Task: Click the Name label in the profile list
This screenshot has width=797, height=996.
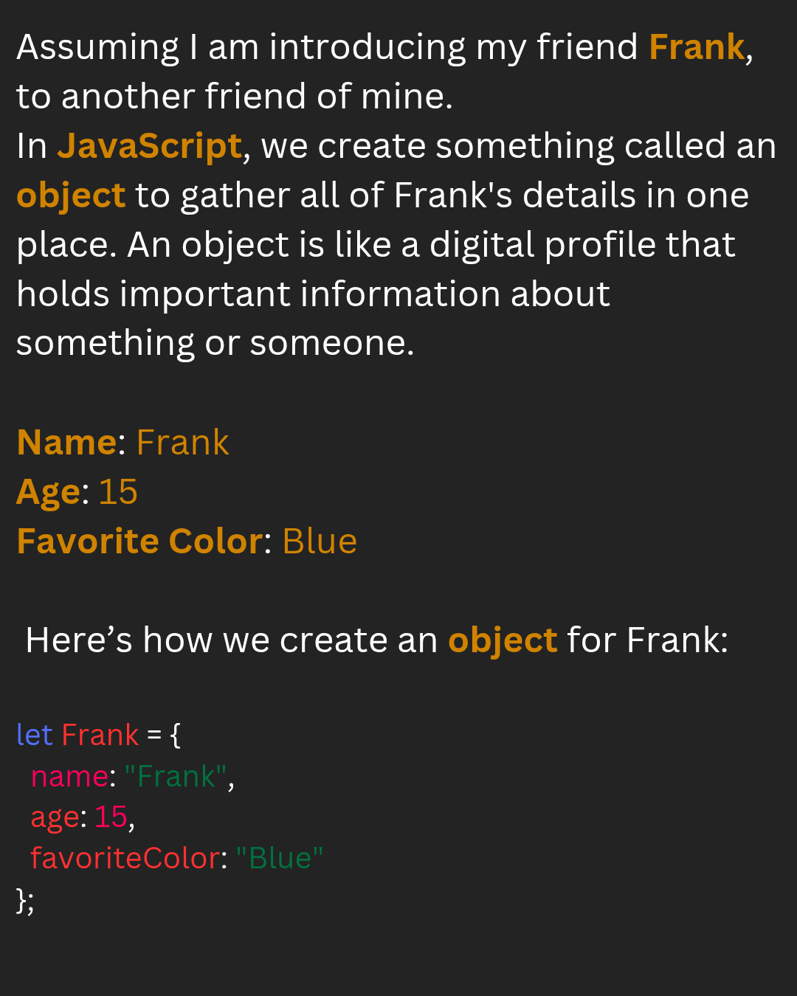Action: (66, 443)
